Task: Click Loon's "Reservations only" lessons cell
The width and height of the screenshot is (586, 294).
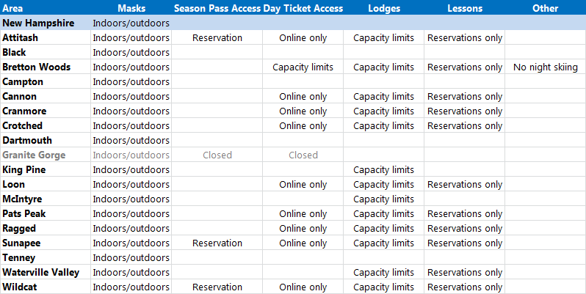Action: (465, 184)
